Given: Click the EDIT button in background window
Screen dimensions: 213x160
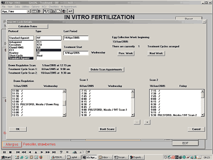Looking at the screenshot, I should pyautogui.click(x=185, y=143).
